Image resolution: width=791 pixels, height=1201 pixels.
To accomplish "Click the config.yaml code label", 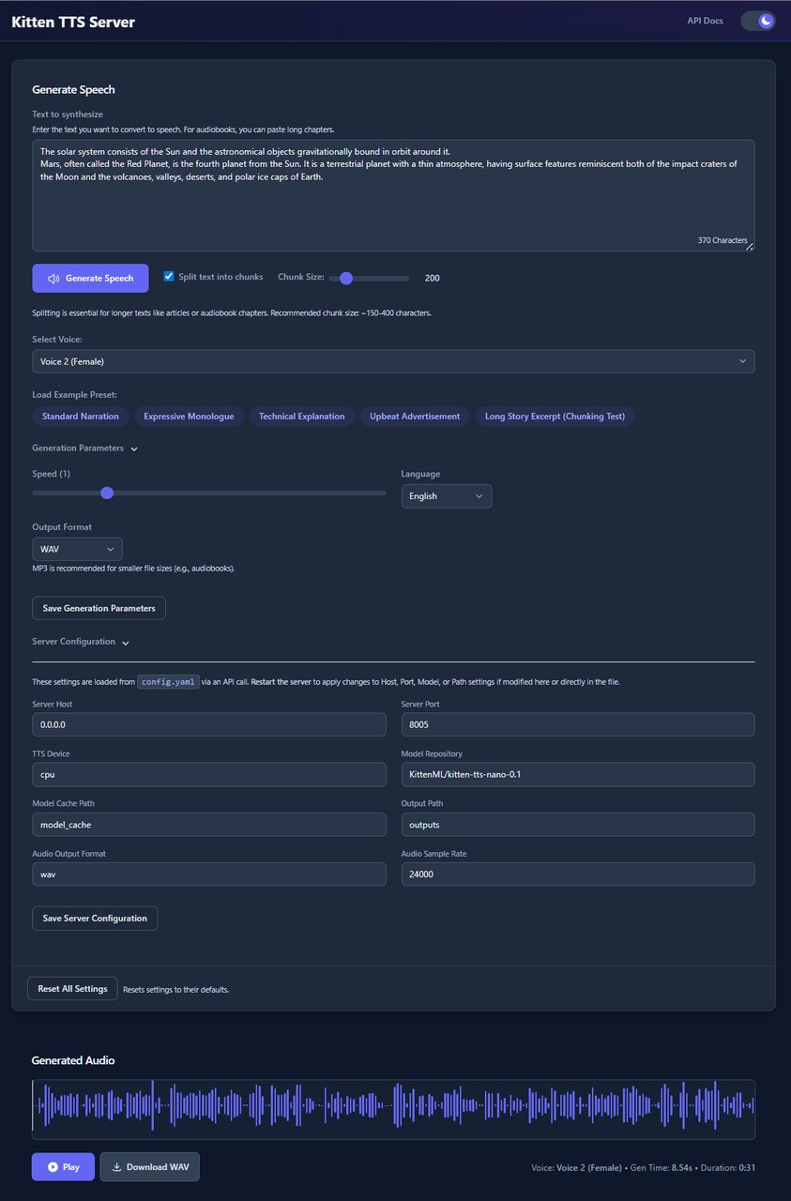I will [x=168, y=681].
